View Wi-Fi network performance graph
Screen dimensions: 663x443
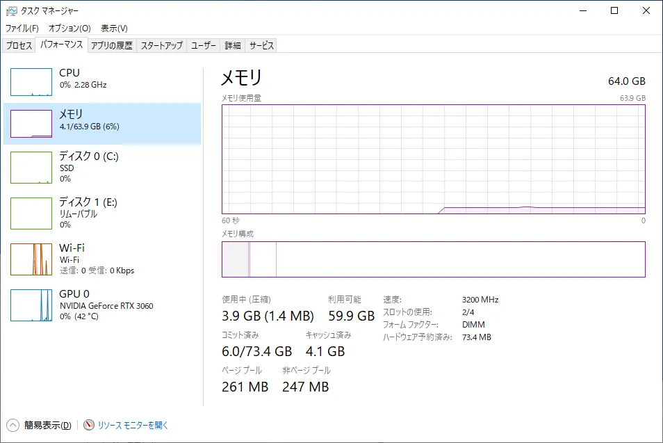point(31,259)
